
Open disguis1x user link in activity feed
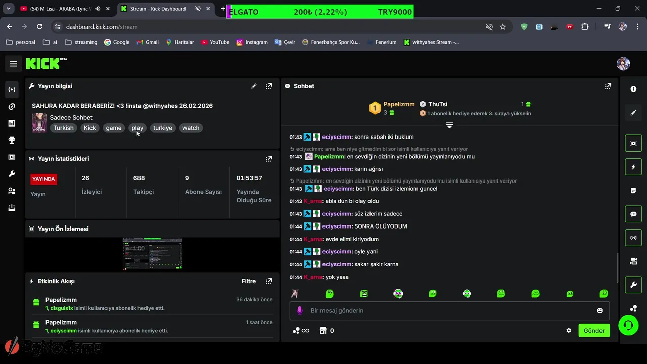tap(61, 308)
